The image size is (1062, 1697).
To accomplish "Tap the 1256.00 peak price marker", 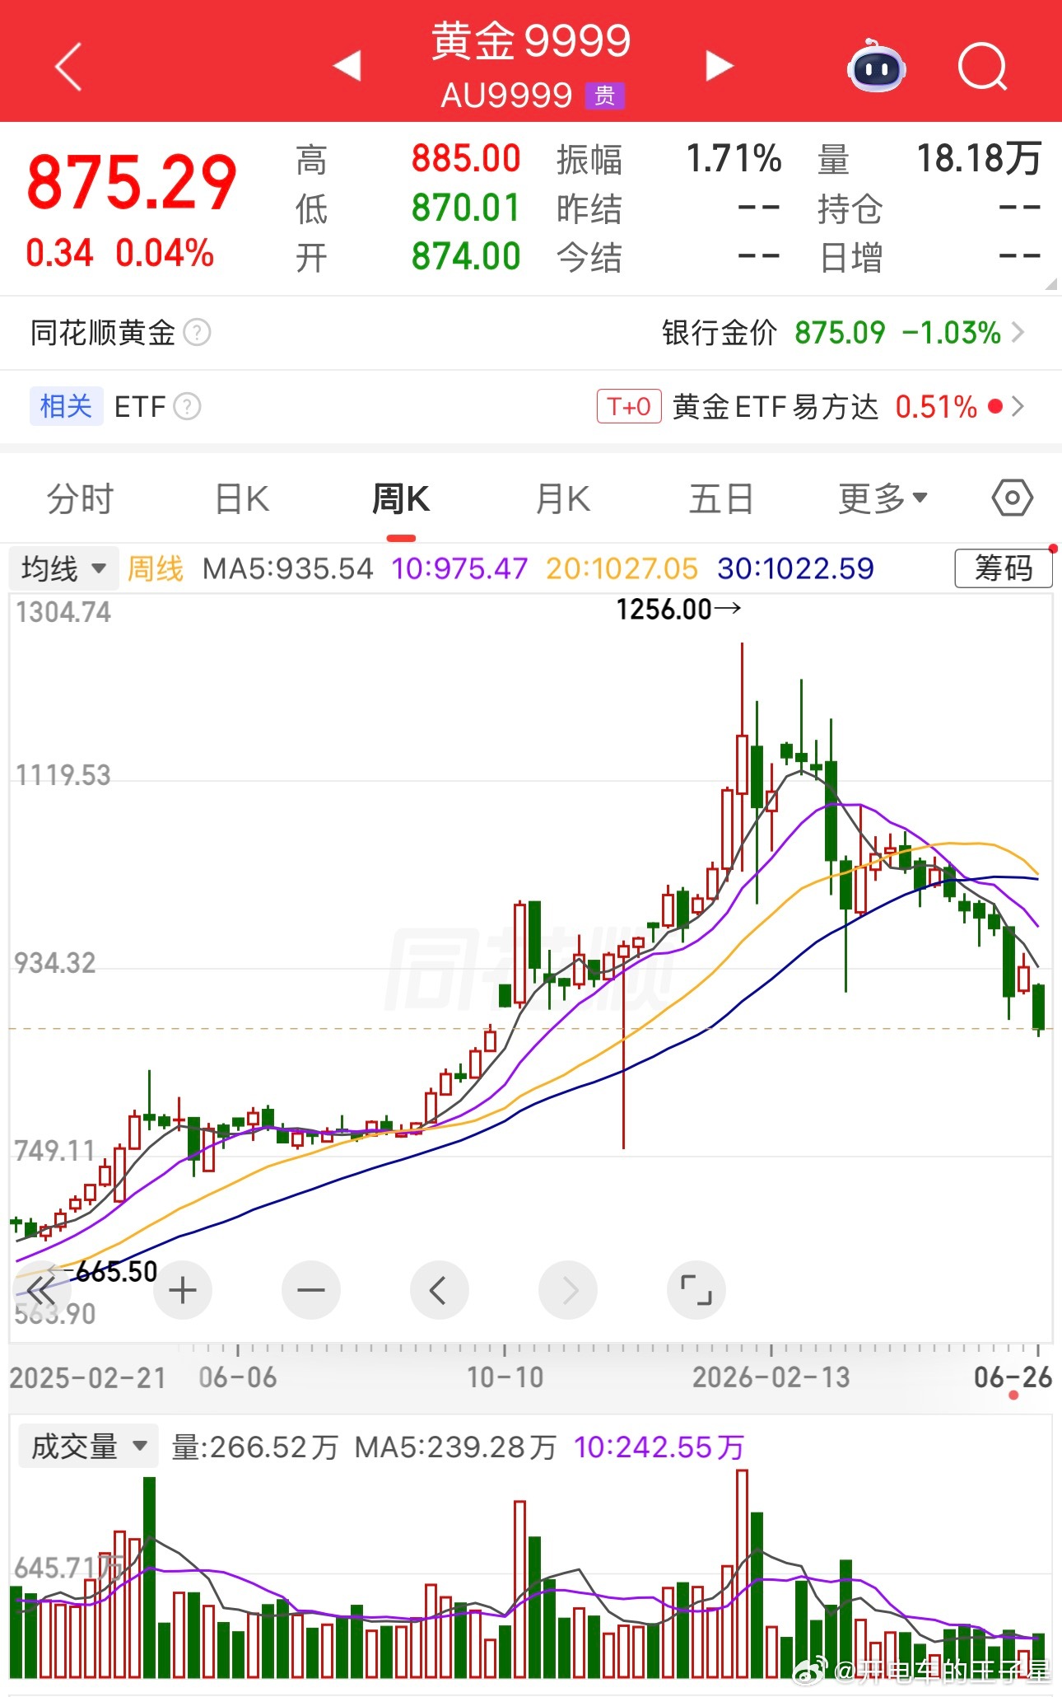I will (x=678, y=610).
